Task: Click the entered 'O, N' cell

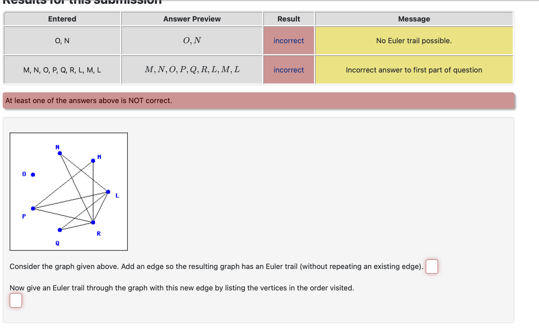Action: click(62, 41)
